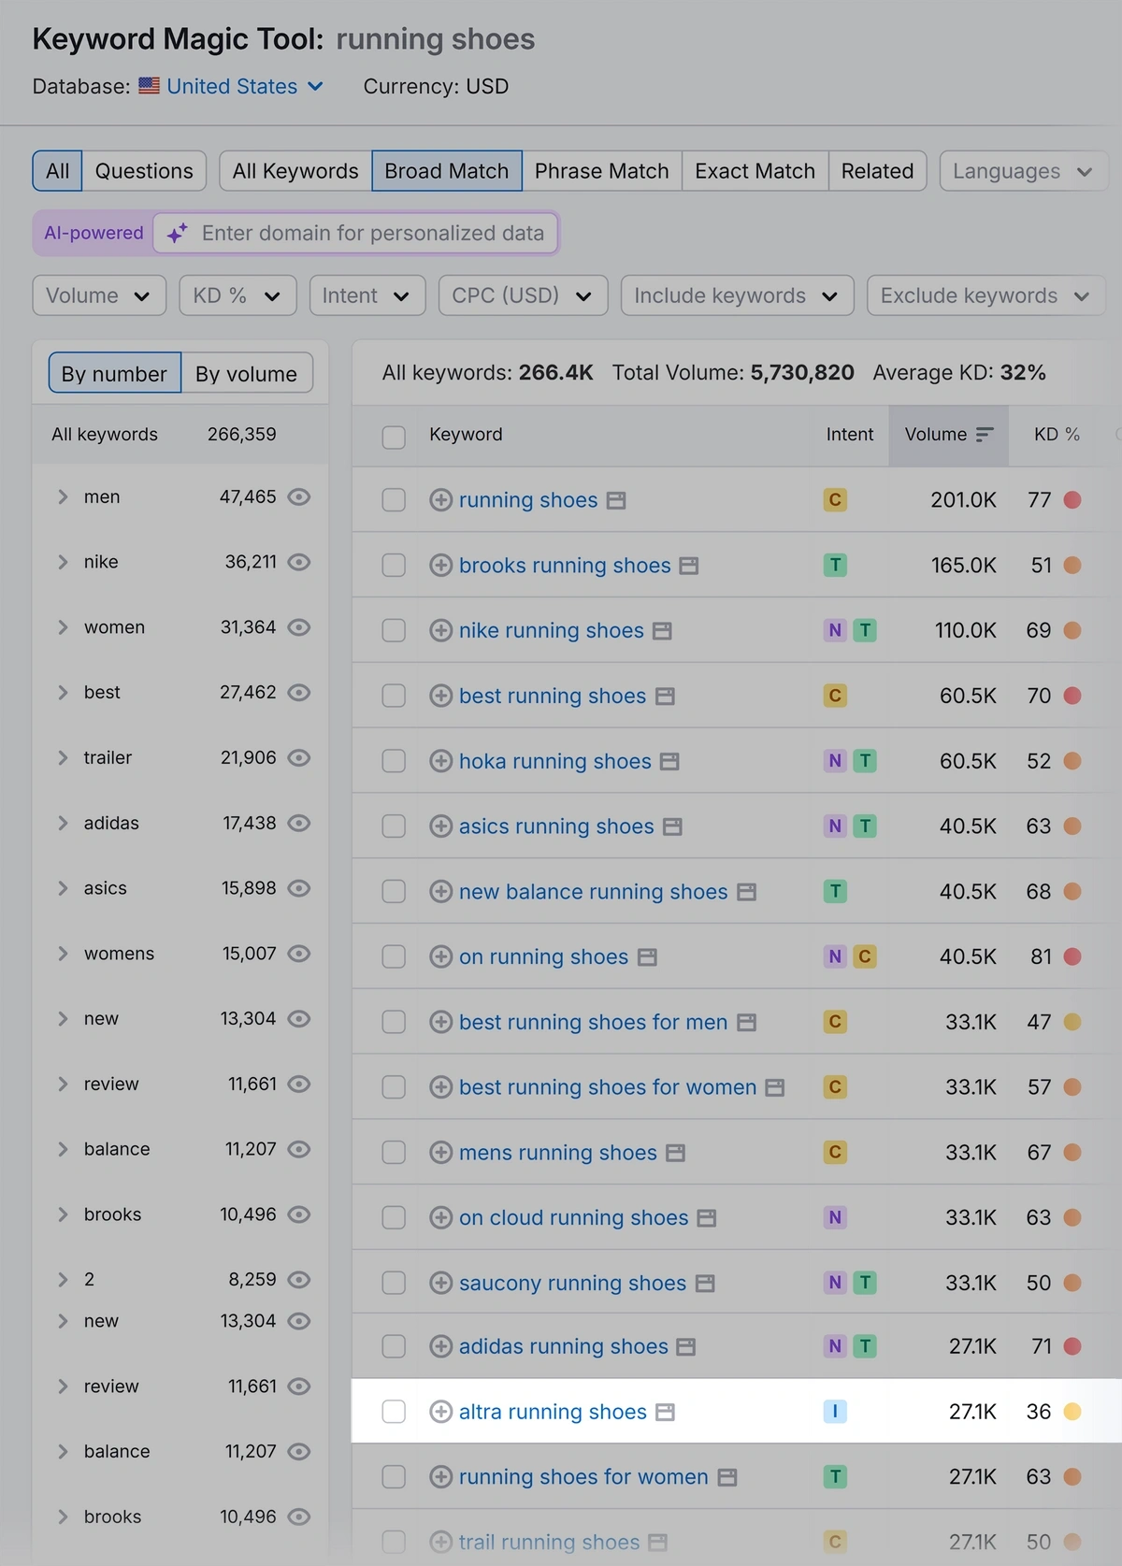Switch to the Questions tab

144,171
